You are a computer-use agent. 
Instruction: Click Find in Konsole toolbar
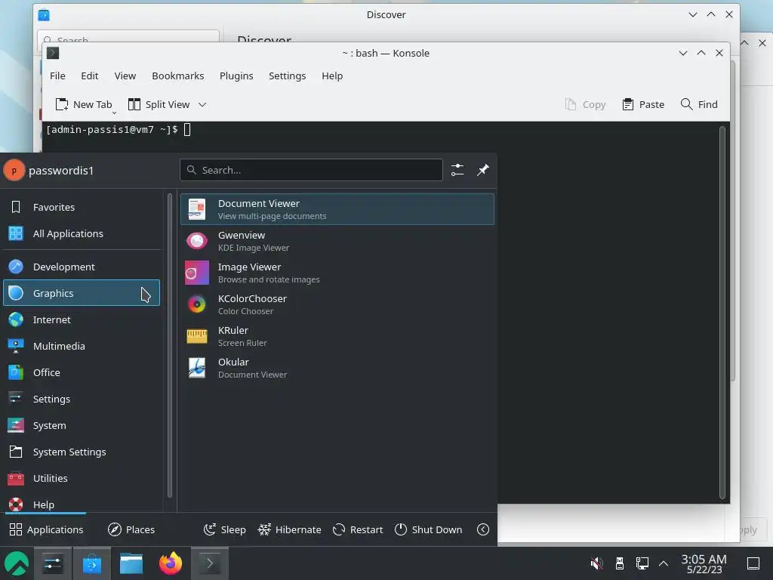699,104
